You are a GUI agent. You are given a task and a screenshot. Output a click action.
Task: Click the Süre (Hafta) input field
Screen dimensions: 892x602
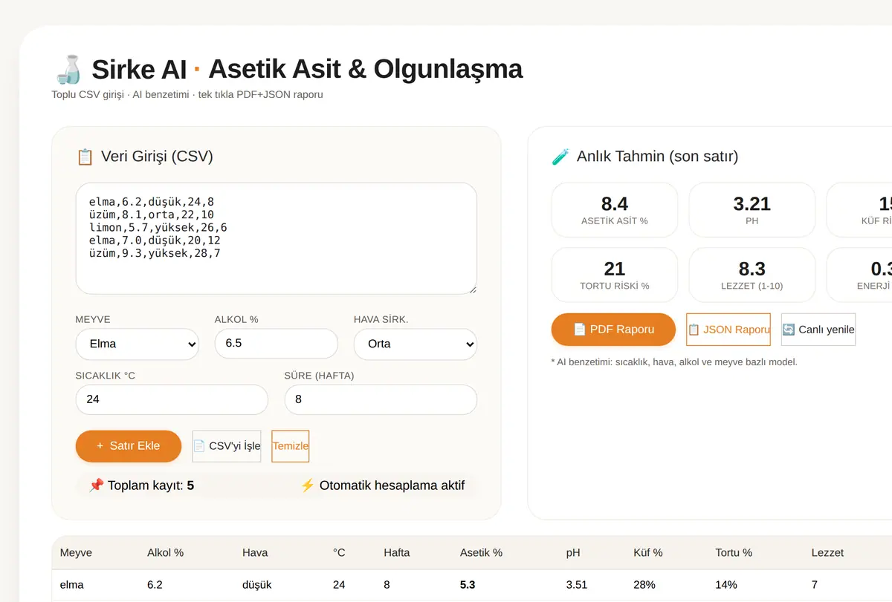381,399
